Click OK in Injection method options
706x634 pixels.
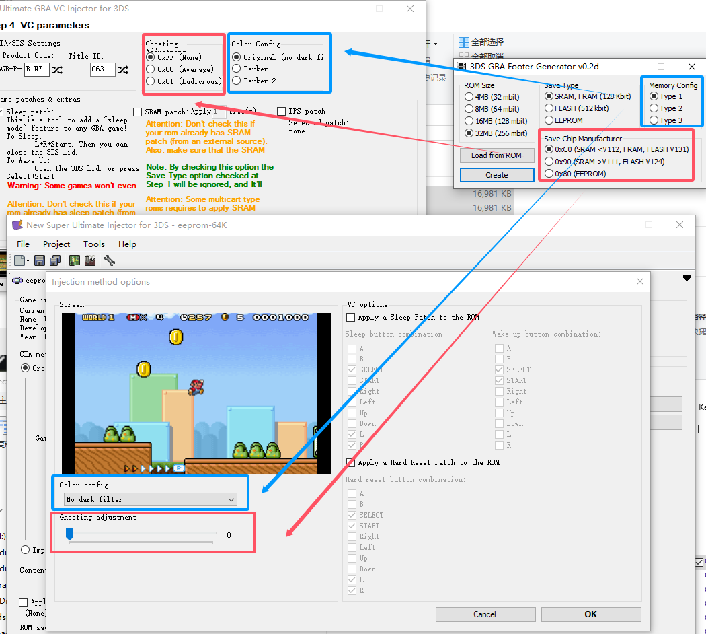tap(591, 614)
